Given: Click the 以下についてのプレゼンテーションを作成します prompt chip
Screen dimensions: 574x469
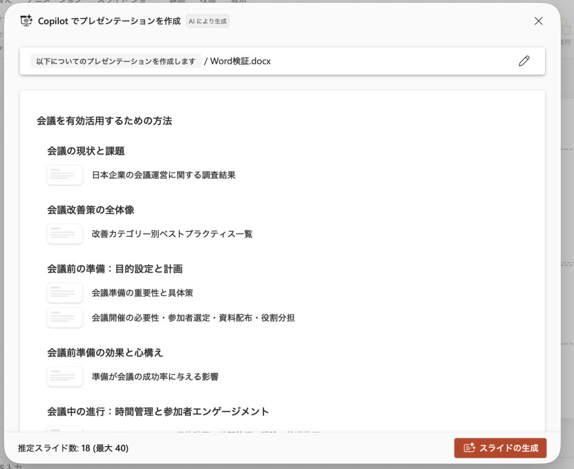Looking at the screenshot, I should coord(116,61).
